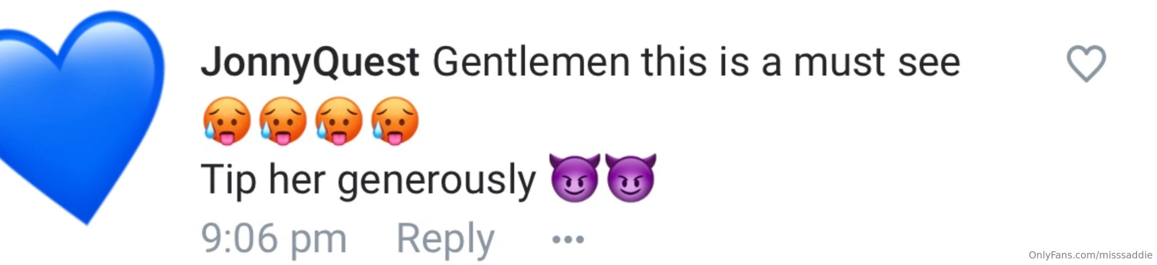Open the three-dot more options menu

568,240
